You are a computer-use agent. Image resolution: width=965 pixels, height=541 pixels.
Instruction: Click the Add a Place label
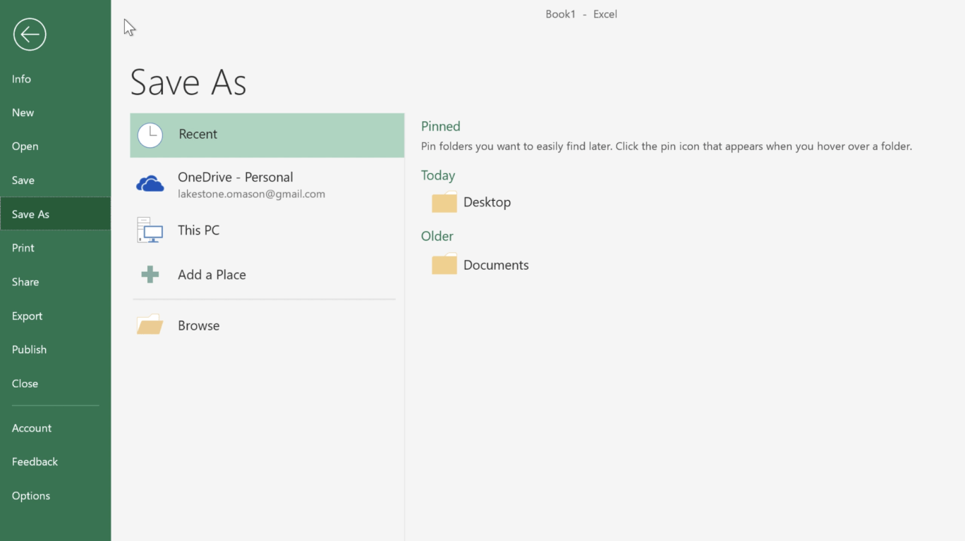click(x=212, y=275)
